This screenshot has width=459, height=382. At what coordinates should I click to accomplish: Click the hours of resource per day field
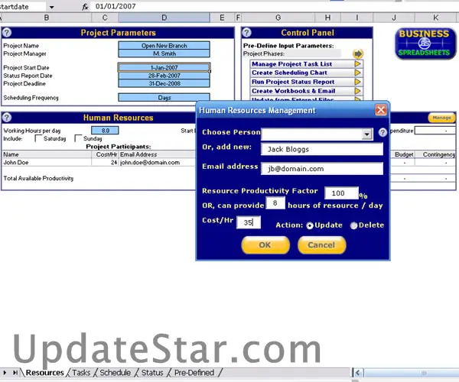click(275, 202)
